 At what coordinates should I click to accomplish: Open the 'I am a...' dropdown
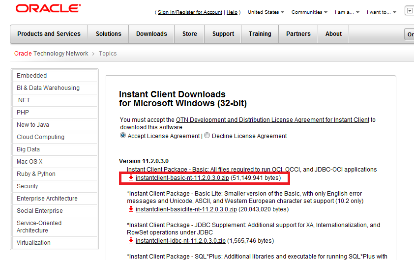(347, 12)
